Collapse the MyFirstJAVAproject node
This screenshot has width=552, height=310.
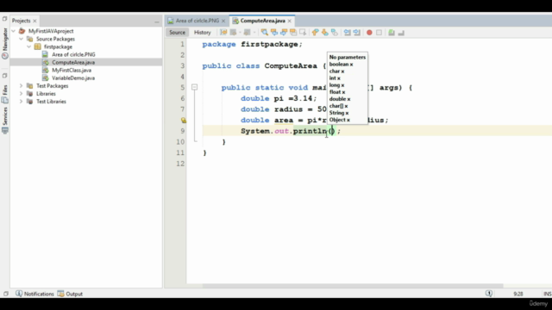pos(14,31)
